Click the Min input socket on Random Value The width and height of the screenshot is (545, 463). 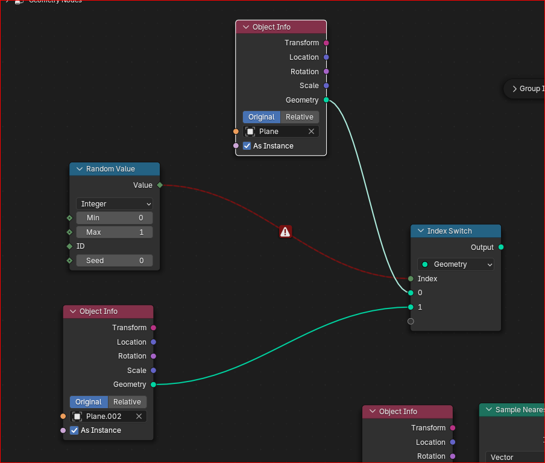[x=69, y=218]
